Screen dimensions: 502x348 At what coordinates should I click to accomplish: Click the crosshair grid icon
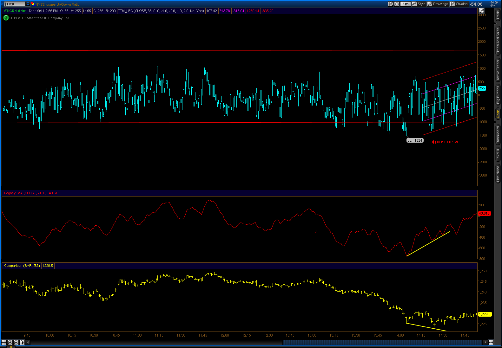coord(4,342)
